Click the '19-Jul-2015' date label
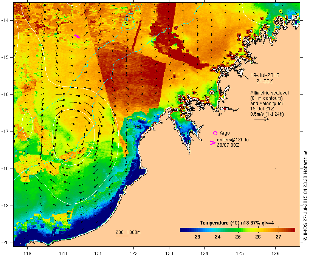The height and width of the screenshot is (257, 310). pos(265,75)
